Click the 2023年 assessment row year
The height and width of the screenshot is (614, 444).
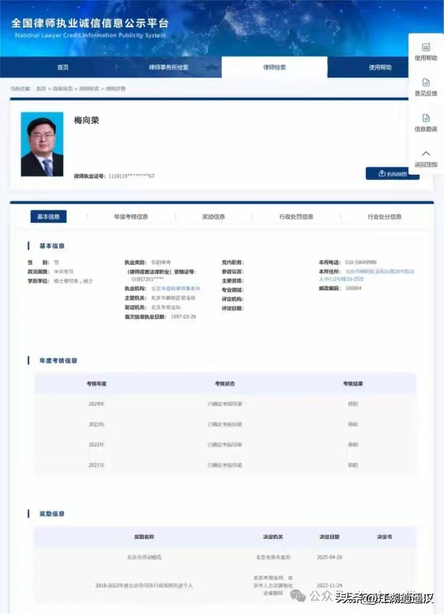96,424
